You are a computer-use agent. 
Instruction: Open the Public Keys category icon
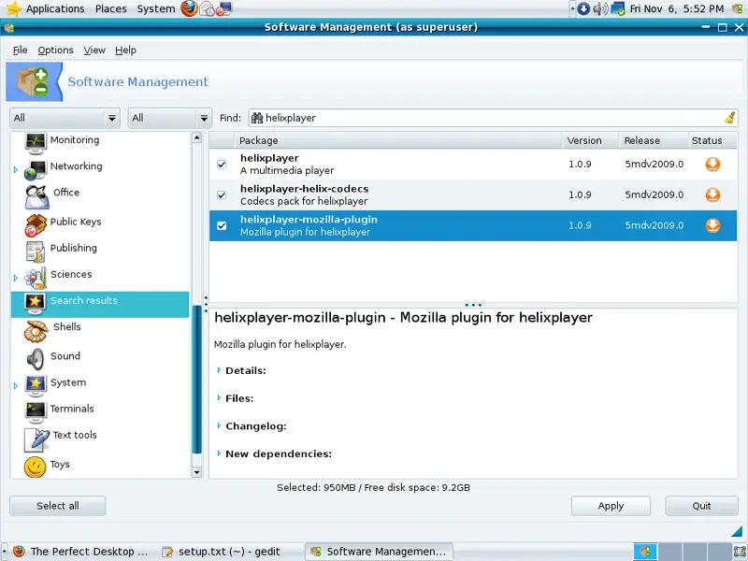[36, 225]
